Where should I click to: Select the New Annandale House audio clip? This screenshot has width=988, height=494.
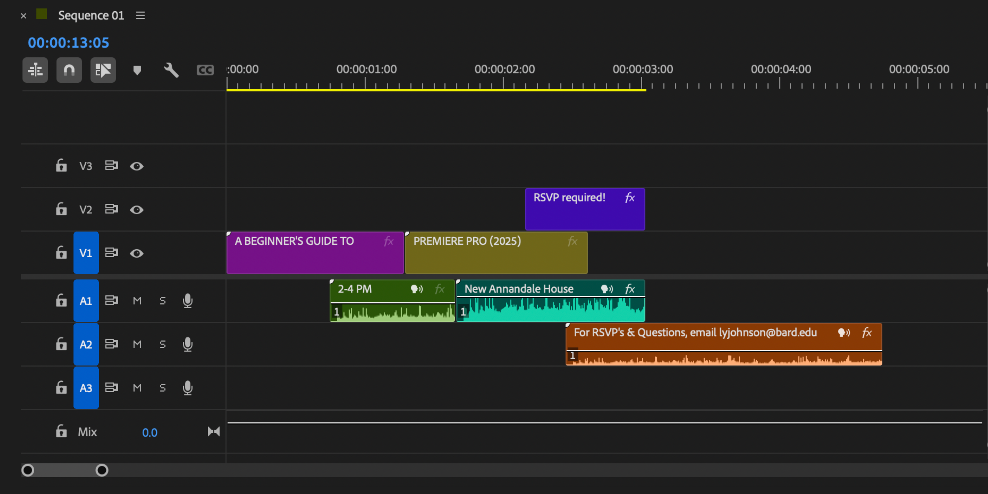tap(537, 301)
